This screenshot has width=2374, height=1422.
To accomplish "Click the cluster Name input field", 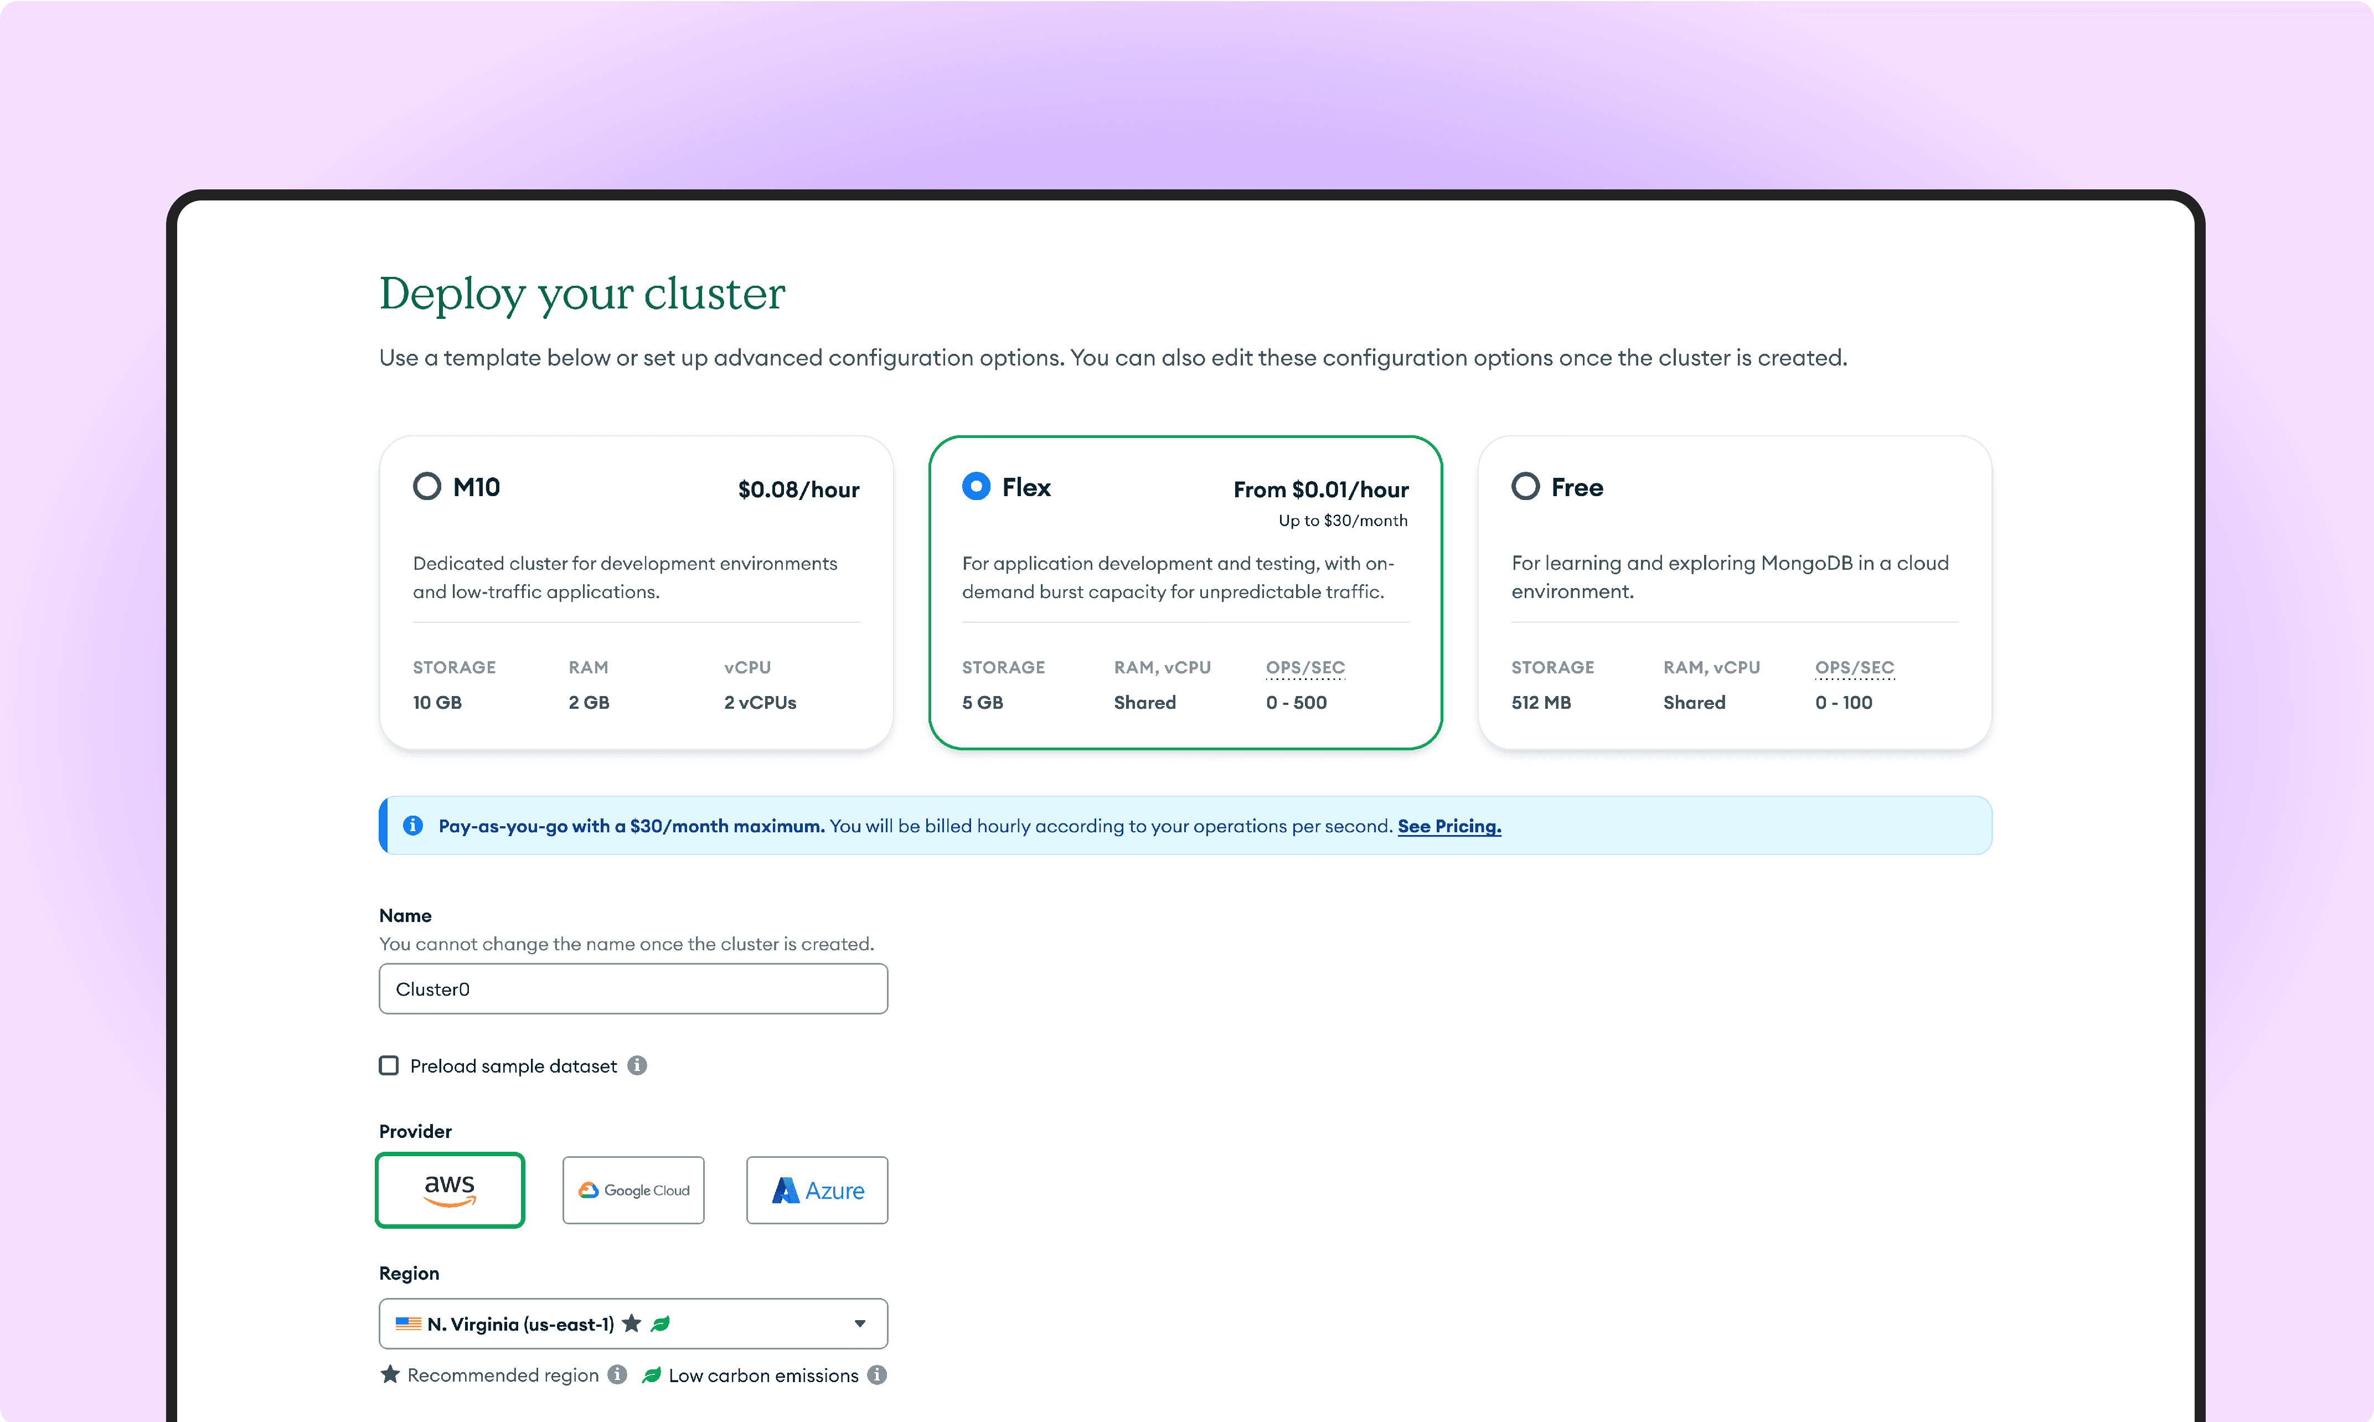I will tap(633, 989).
